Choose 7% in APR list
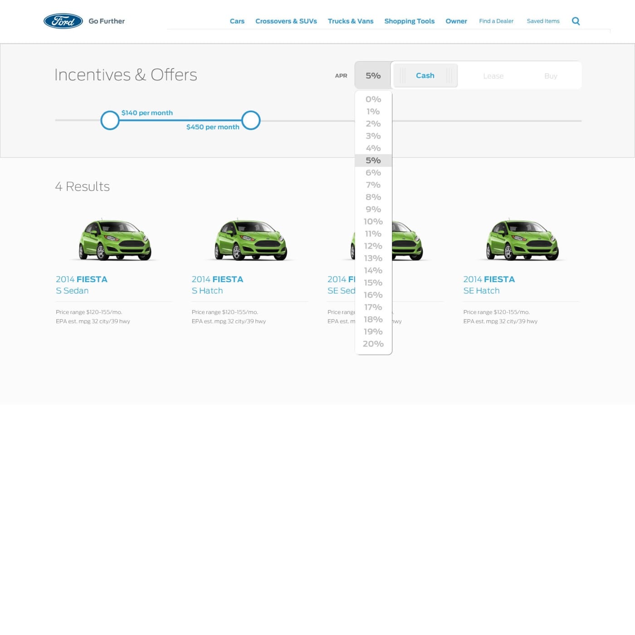Image resolution: width=635 pixels, height=635 pixels. coord(373,185)
